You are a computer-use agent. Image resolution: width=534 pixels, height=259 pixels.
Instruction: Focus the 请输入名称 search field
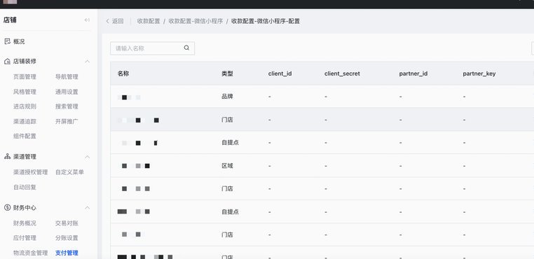click(x=152, y=48)
